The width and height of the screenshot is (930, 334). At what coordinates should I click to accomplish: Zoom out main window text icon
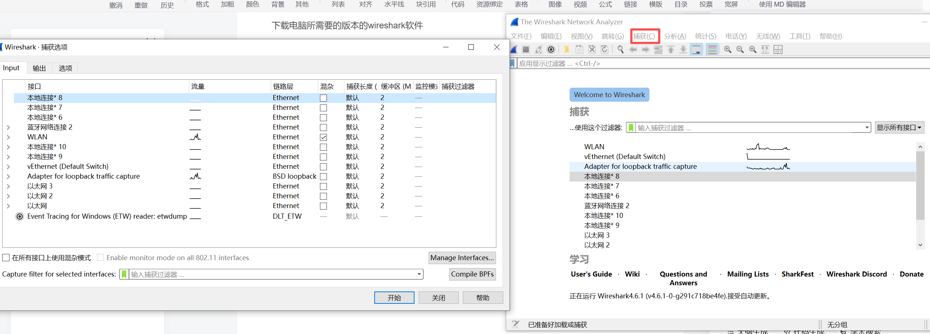coord(740,49)
